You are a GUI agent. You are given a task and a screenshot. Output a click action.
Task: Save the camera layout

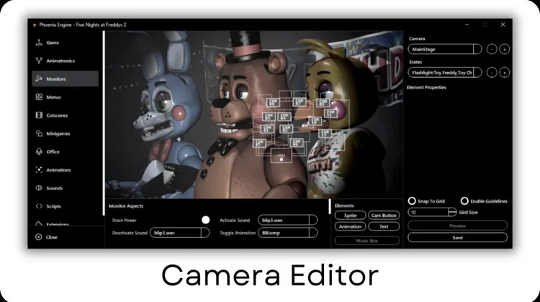click(458, 238)
